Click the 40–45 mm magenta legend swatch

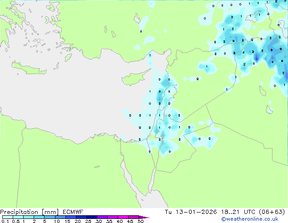[123, 217]
